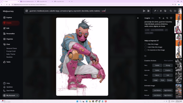Click the Edit button in More row
The height and width of the screenshot is (103, 183).
(168, 75)
